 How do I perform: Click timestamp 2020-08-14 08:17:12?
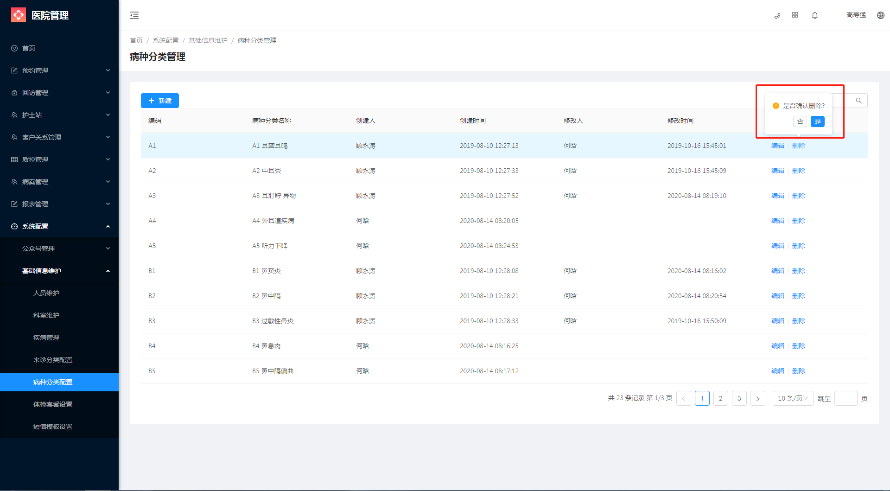coord(489,371)
